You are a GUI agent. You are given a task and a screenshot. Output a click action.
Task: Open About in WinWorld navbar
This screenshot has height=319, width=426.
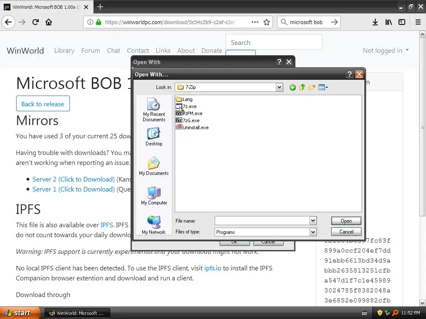click(186, 50)
